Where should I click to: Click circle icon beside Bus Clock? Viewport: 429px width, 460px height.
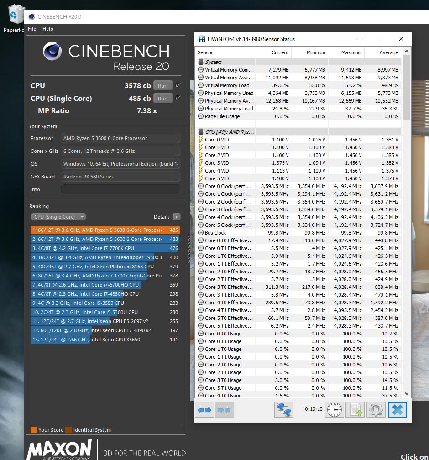point(201,233)
